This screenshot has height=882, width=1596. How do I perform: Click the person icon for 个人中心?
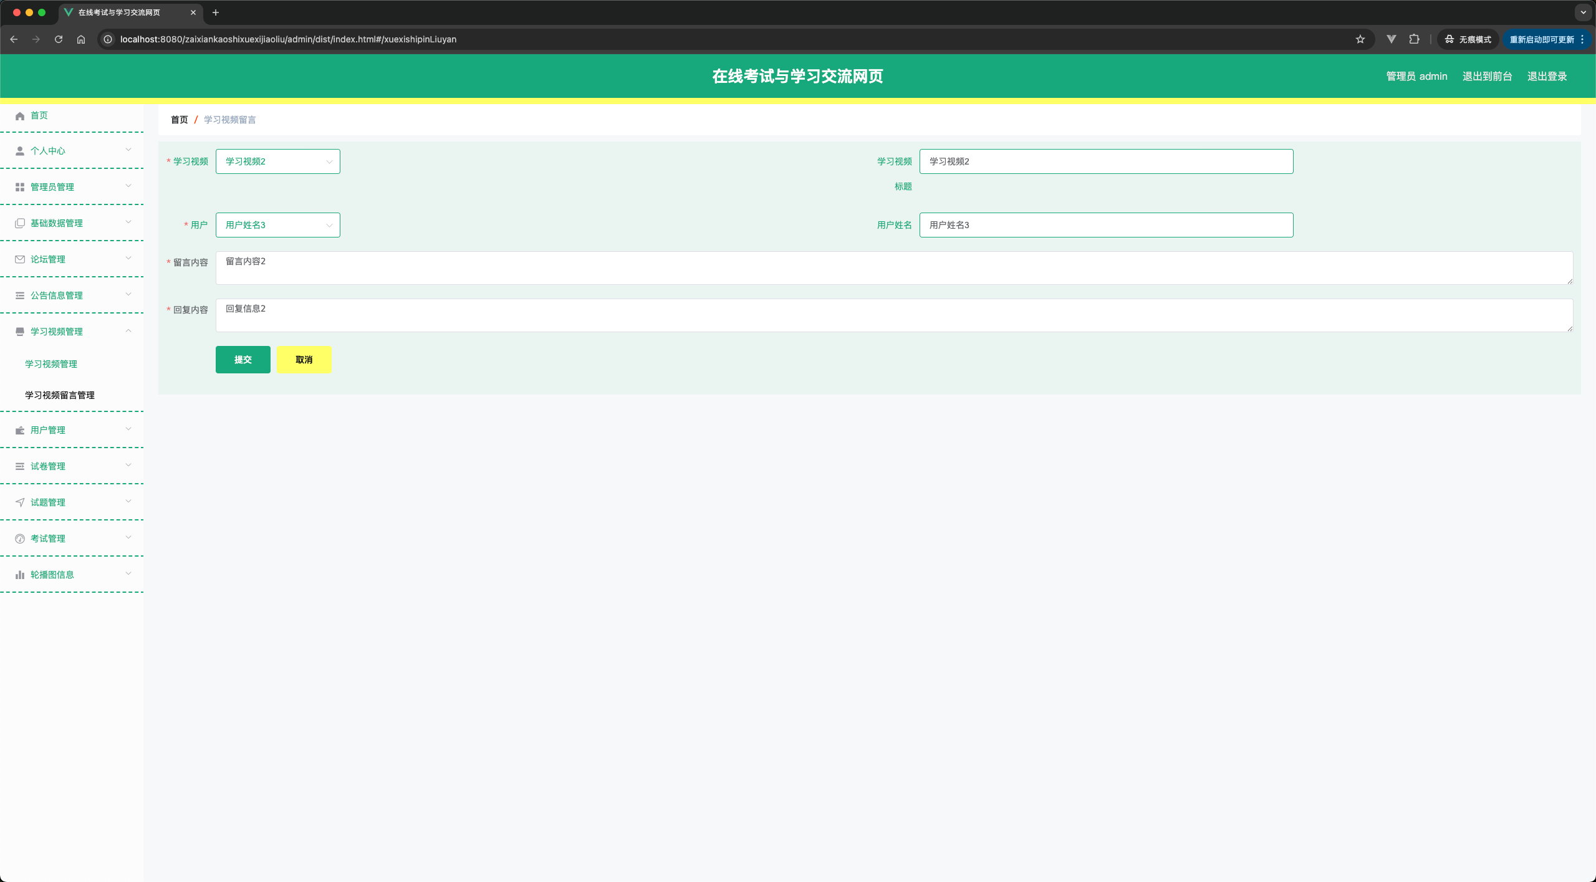(x=20, y=151)
